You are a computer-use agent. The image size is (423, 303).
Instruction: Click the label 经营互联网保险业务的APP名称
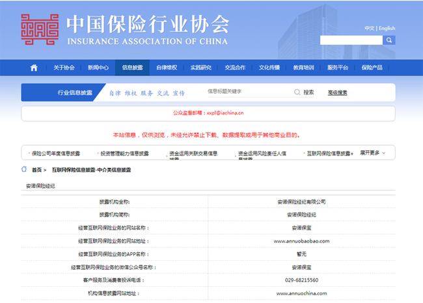pos(114,254)
